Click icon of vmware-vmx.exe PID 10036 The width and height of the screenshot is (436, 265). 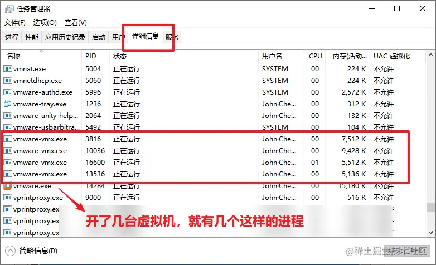click(7, 150)
